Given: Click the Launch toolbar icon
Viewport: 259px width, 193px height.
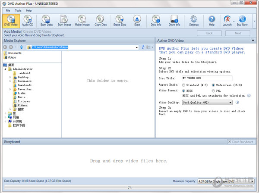Looking at the screenshot, I should [x=227, y=21].
